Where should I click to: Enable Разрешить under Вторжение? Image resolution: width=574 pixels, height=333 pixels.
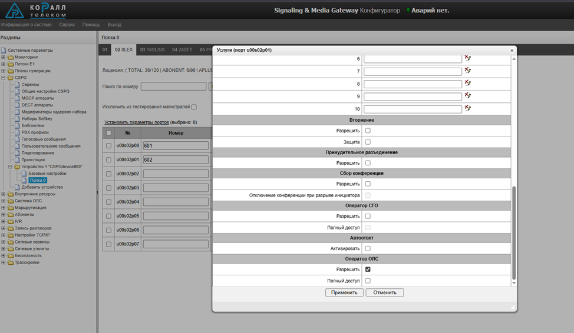pyautogui.click(x=368, y=131)
